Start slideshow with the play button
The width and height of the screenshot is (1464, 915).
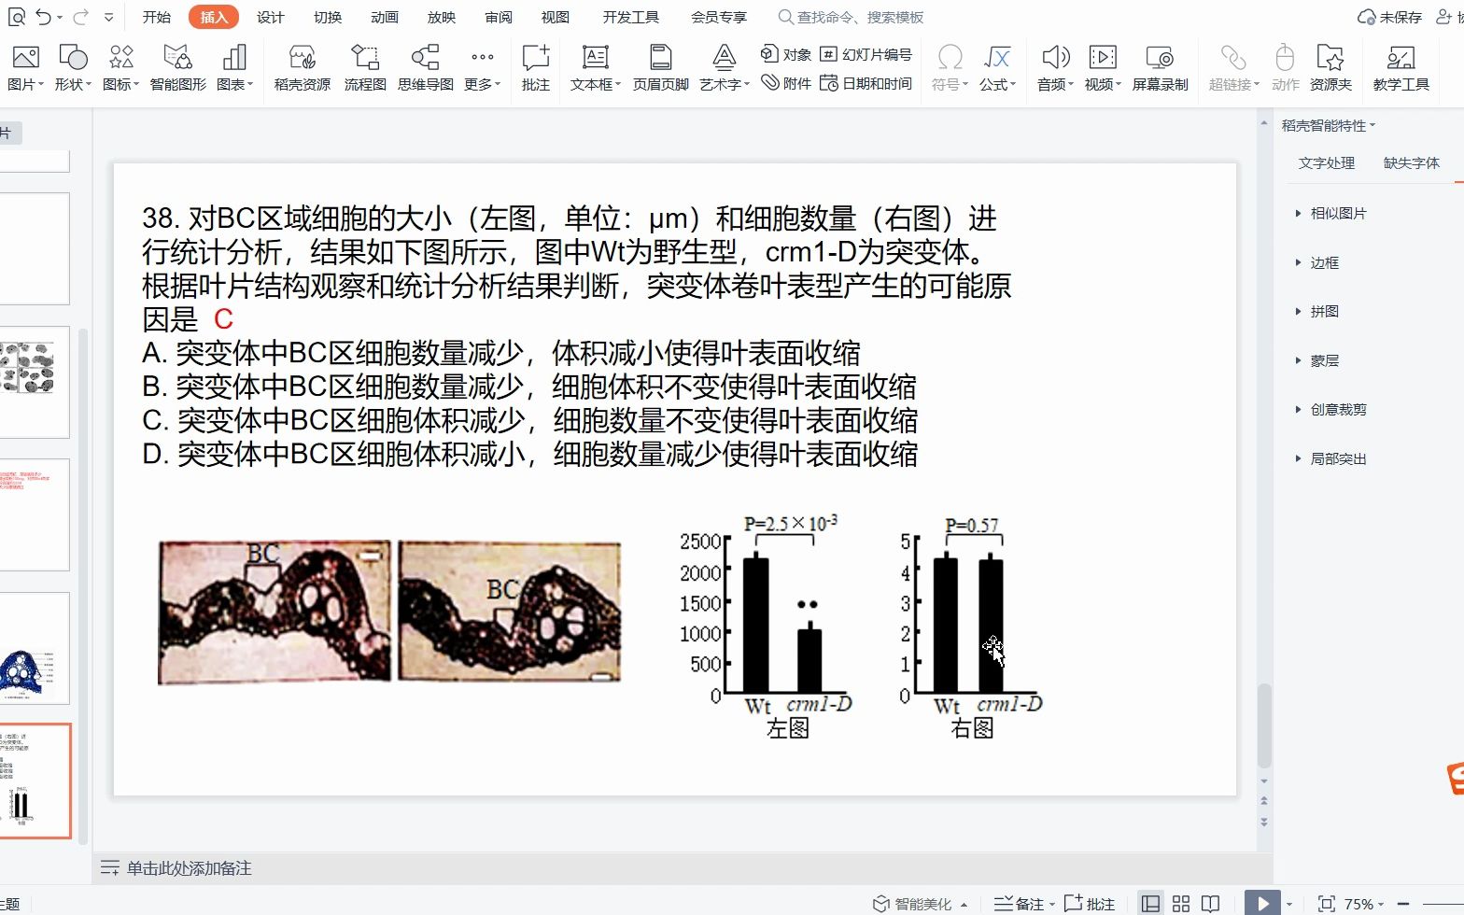[x=1262, y=903]
